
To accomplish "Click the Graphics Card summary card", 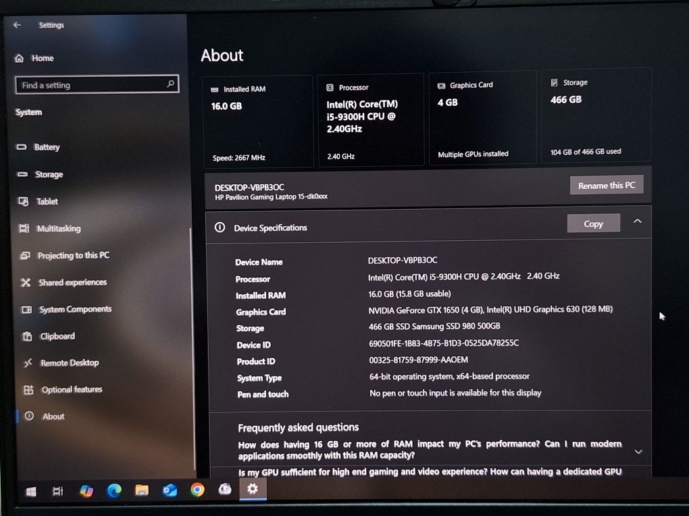I will point(482,117).
